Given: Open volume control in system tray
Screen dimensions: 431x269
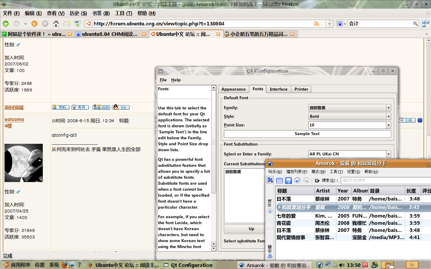Looking at the screenshot, I should coord(342,265).
